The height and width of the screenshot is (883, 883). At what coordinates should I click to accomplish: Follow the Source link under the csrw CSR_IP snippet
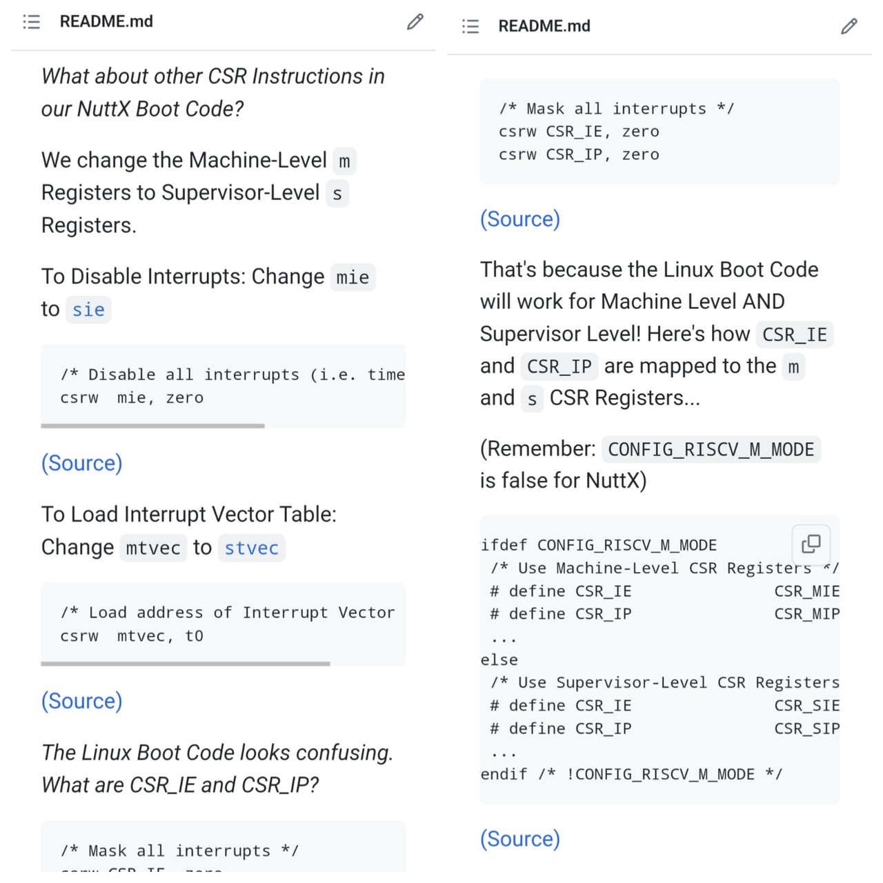[520, 219]
